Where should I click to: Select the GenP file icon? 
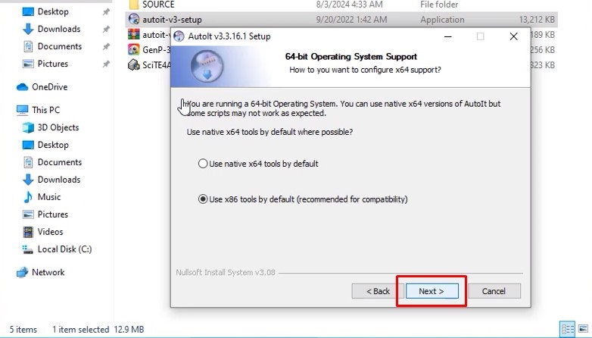(134, 49)
